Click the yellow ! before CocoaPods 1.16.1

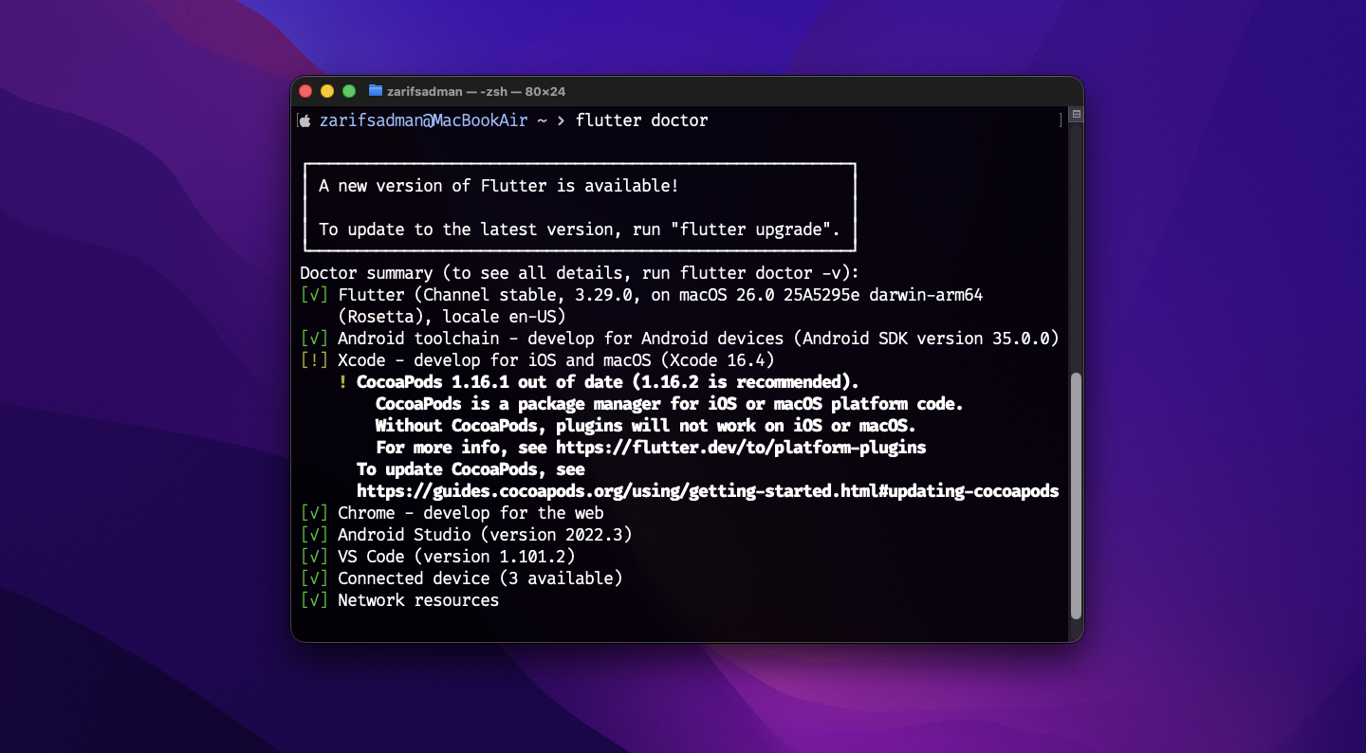tap(342, 382)
